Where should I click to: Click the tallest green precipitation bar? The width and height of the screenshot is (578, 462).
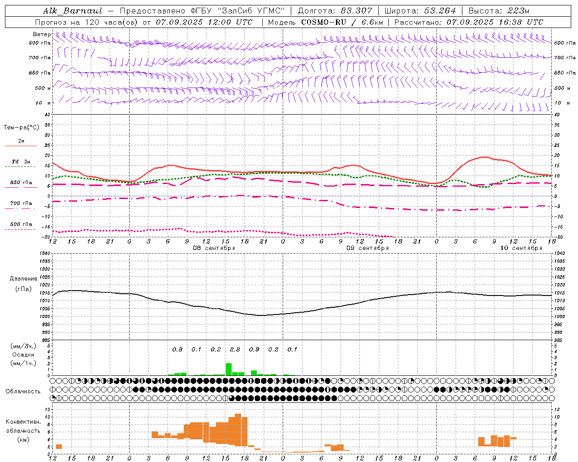tap(228, 369)
